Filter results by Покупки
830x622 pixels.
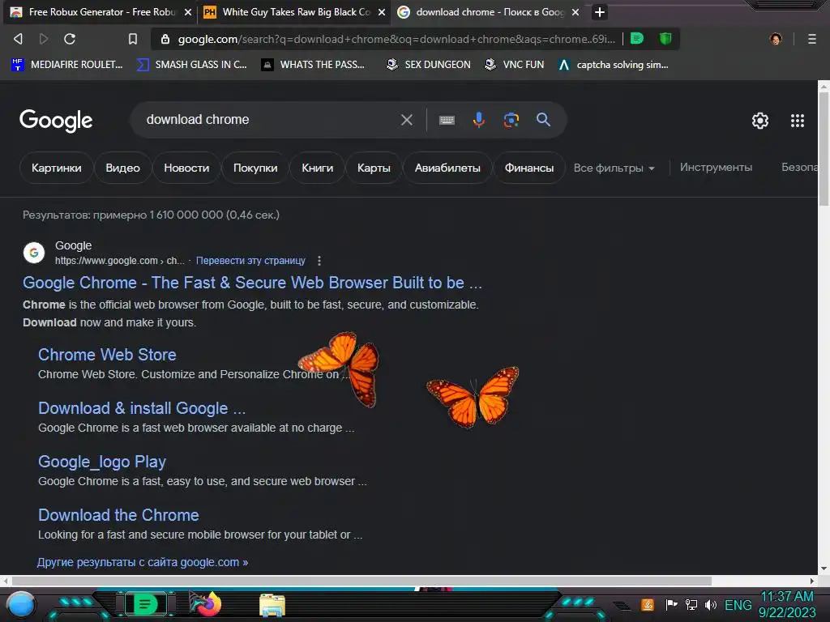pos(255,168)
